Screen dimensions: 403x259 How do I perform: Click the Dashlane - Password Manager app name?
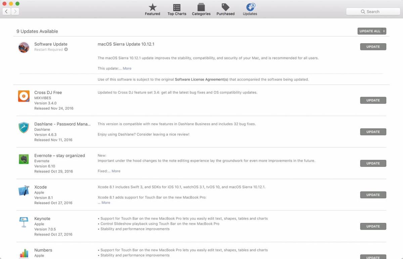click(62, 124)
